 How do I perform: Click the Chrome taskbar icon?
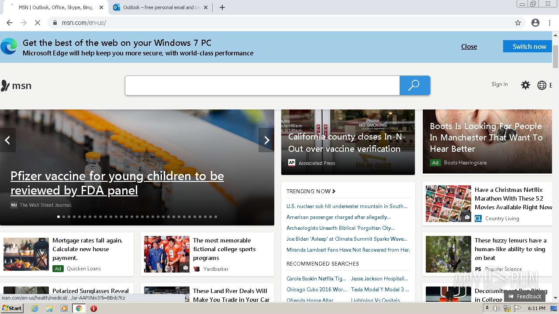click(x=79, y=308)
